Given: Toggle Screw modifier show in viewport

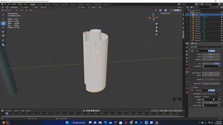Looking at the screenshot, I should 212,51.
